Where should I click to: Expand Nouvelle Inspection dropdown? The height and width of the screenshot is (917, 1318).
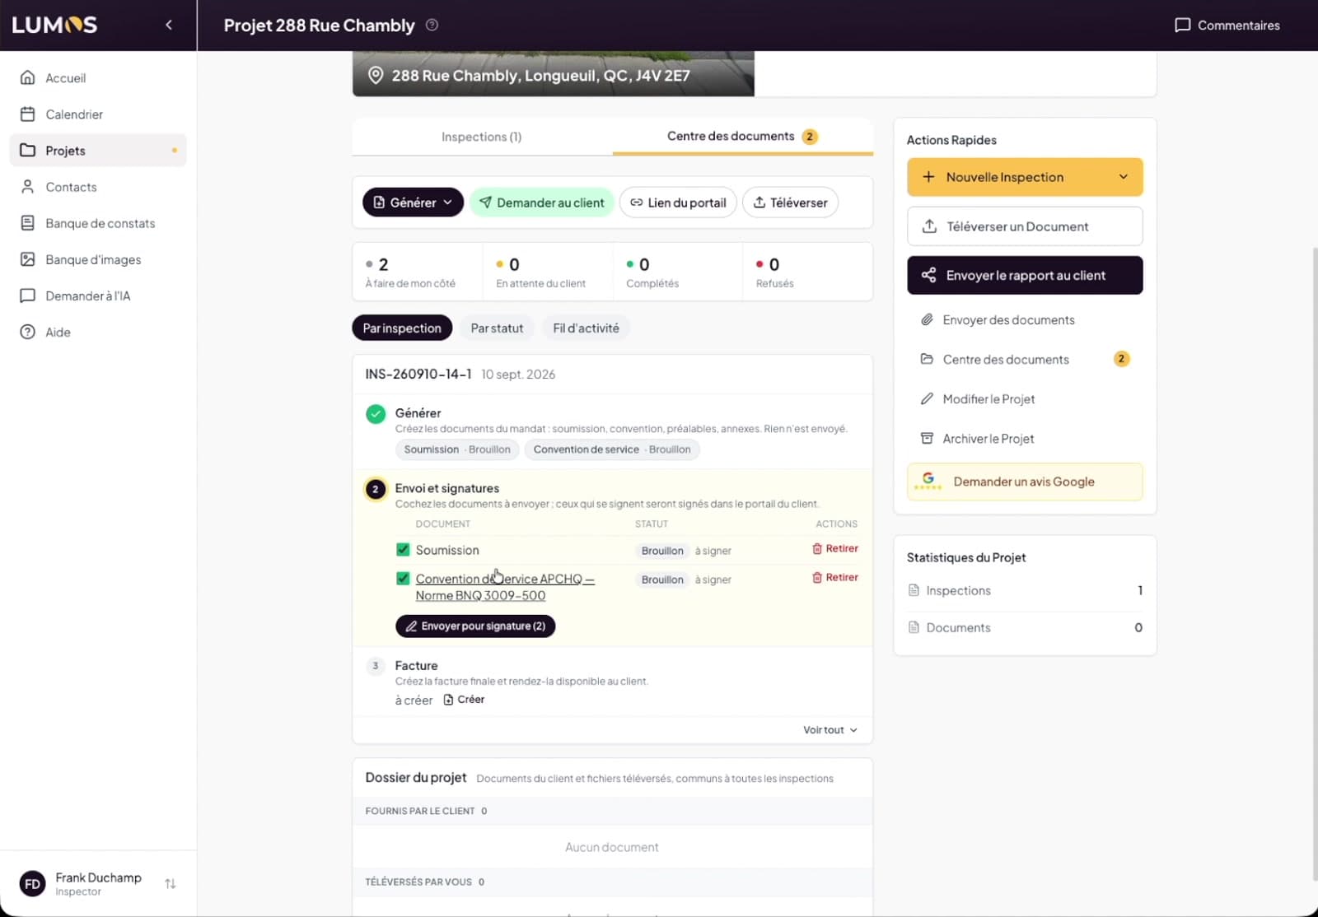[x=1123, y=177]
